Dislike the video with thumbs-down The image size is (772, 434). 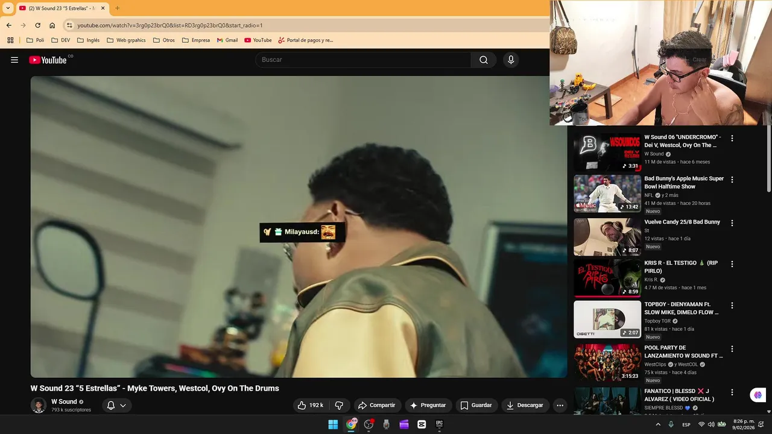(339, 405)
